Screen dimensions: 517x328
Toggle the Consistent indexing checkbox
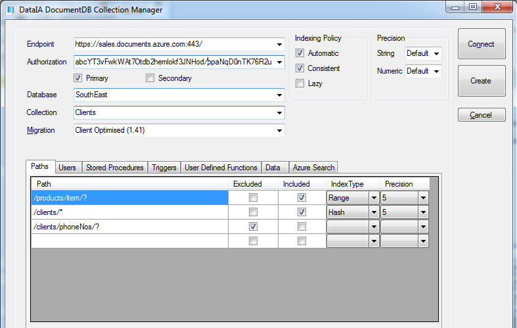pos(300,68)
